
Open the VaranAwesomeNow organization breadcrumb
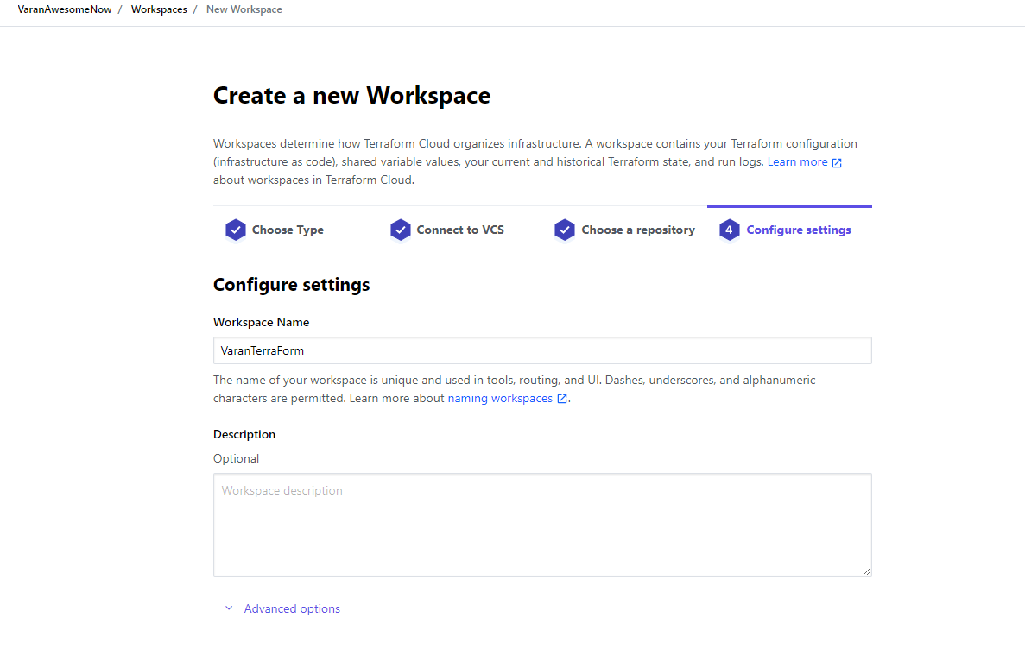[x=64, y=9]
